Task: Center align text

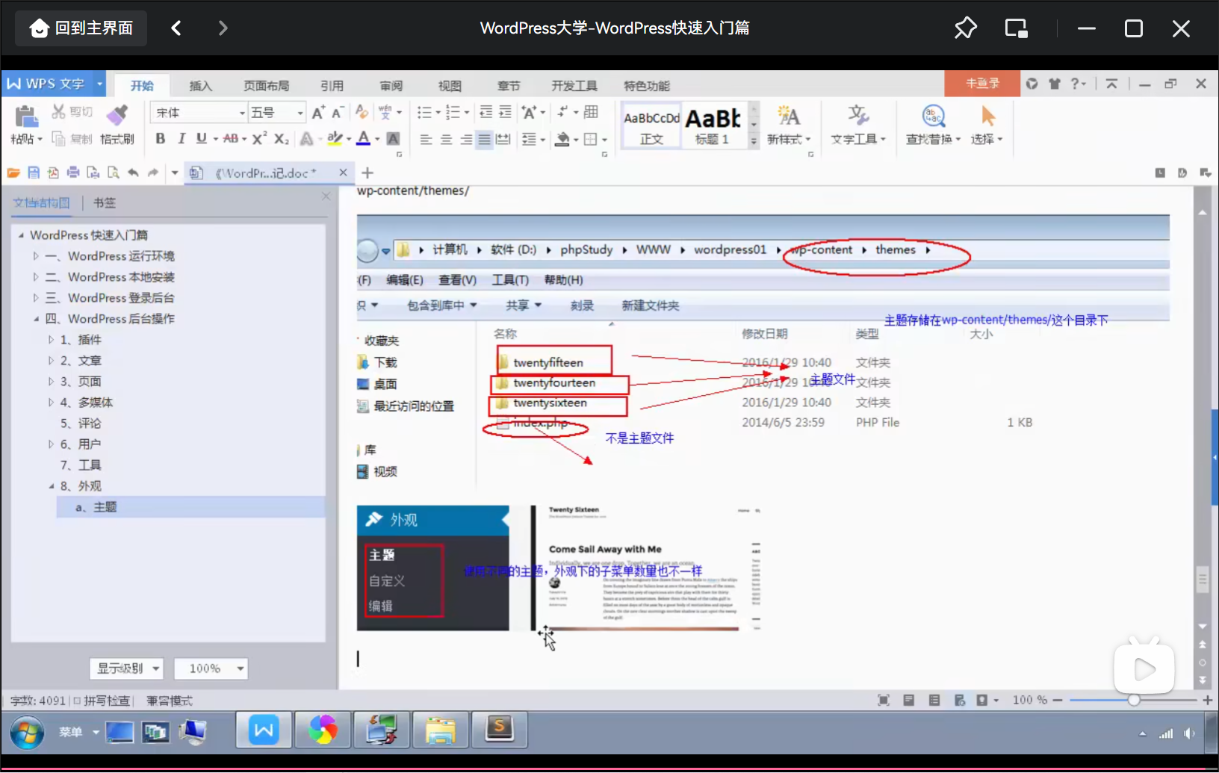Action: pyautogui.click(x=446, y=140)
